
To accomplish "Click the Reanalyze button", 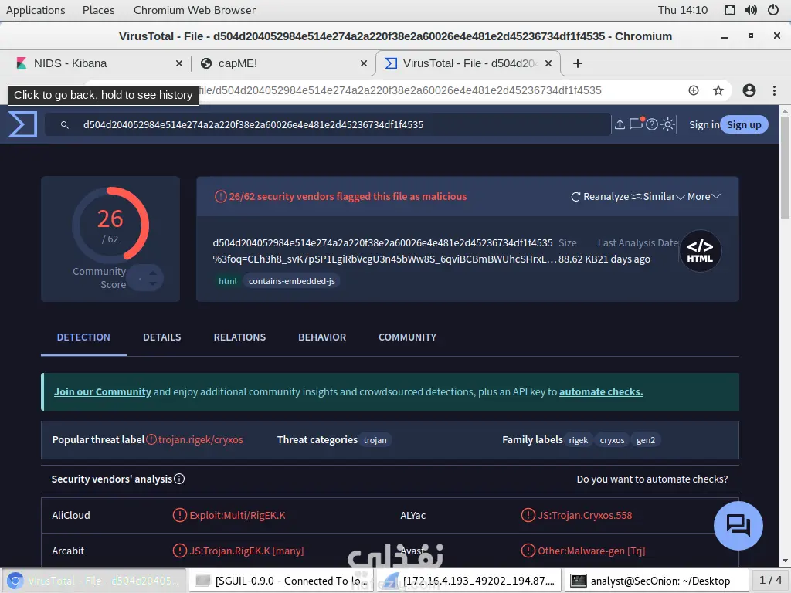I will pyautogui.click(x=599, y=197).
